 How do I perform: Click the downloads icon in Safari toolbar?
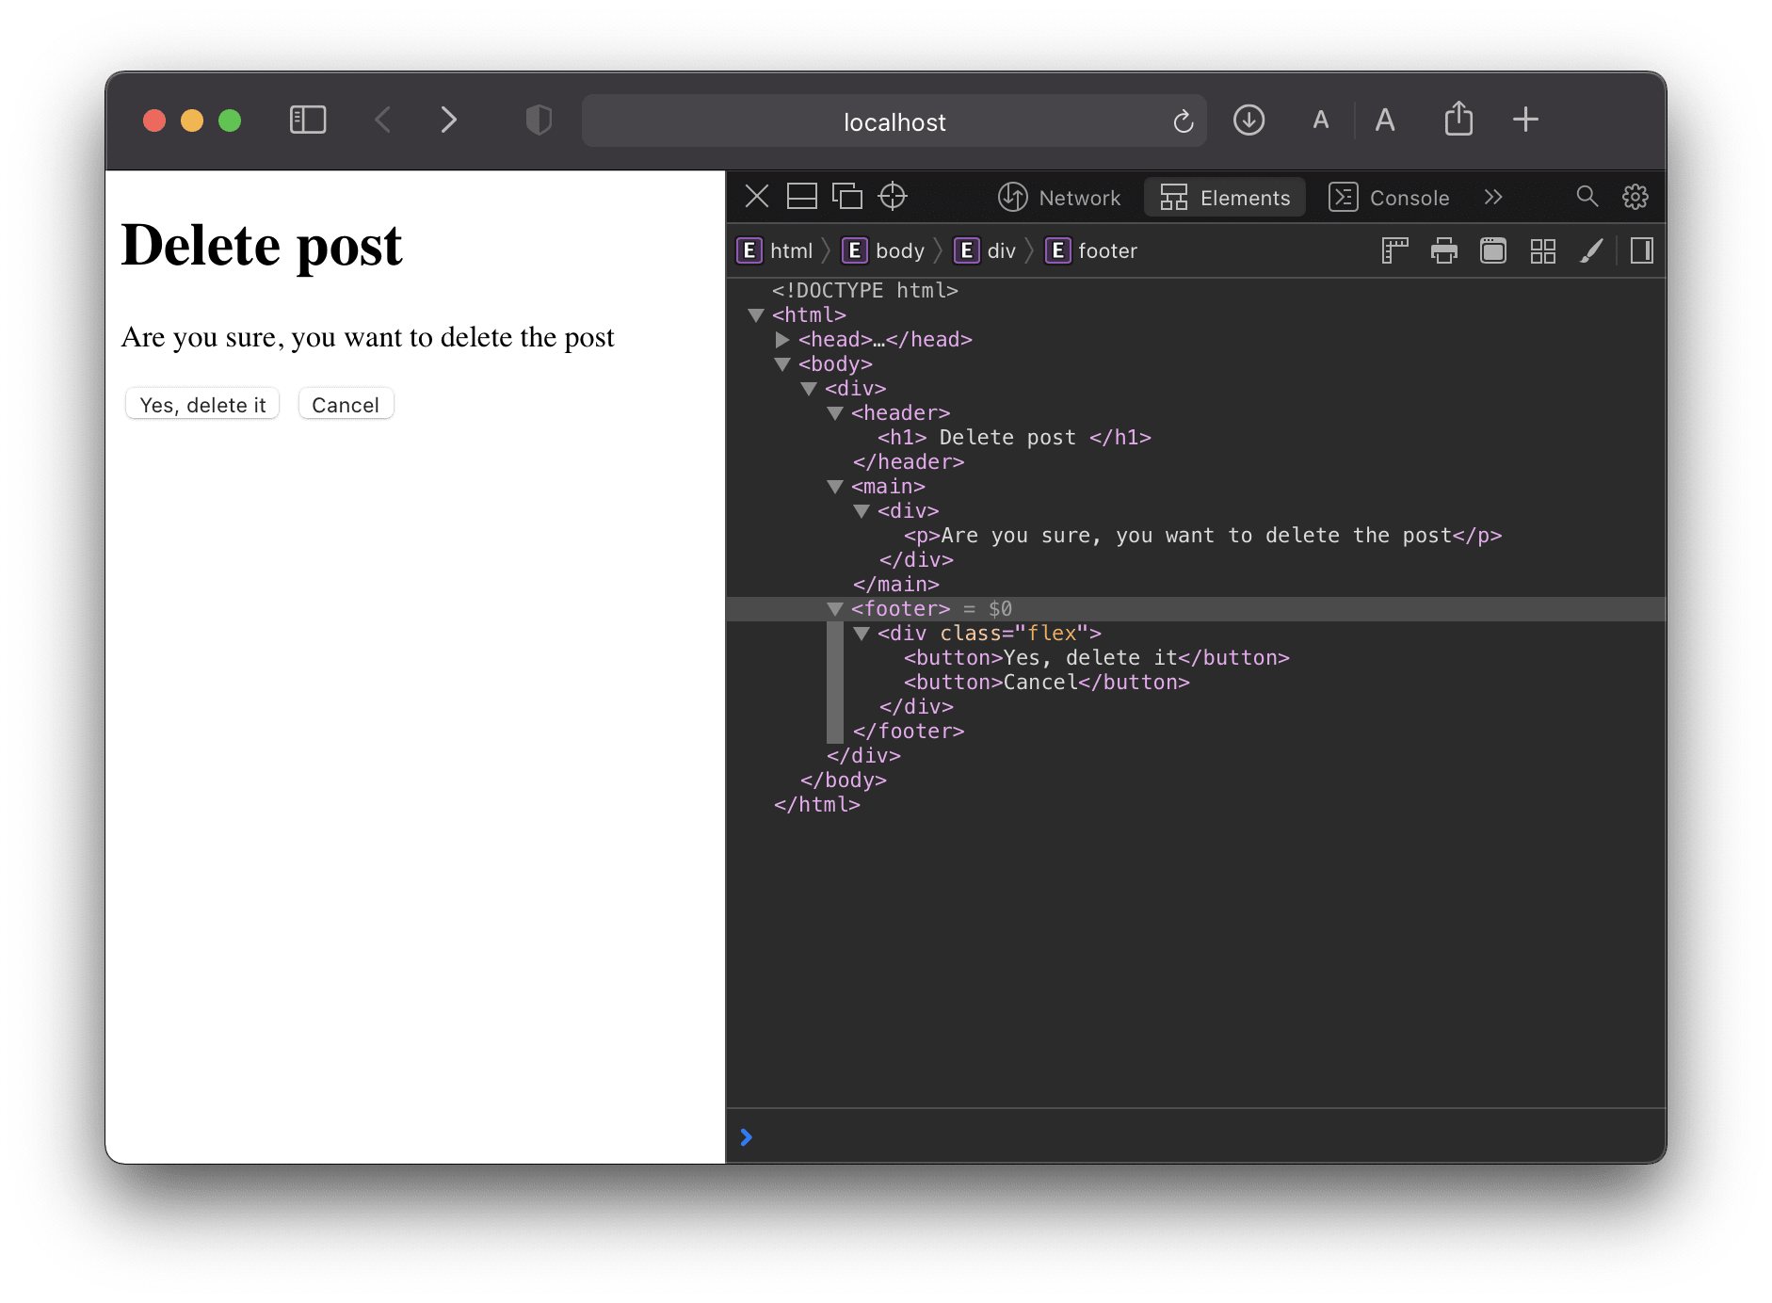[1248, 121]
